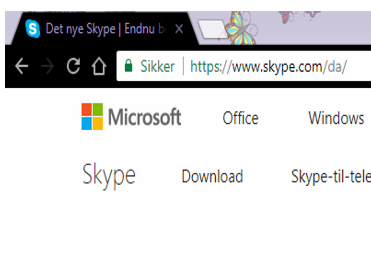Click the skype.com URL in address bar
371x264 pixels.
(x=268, y=67)
